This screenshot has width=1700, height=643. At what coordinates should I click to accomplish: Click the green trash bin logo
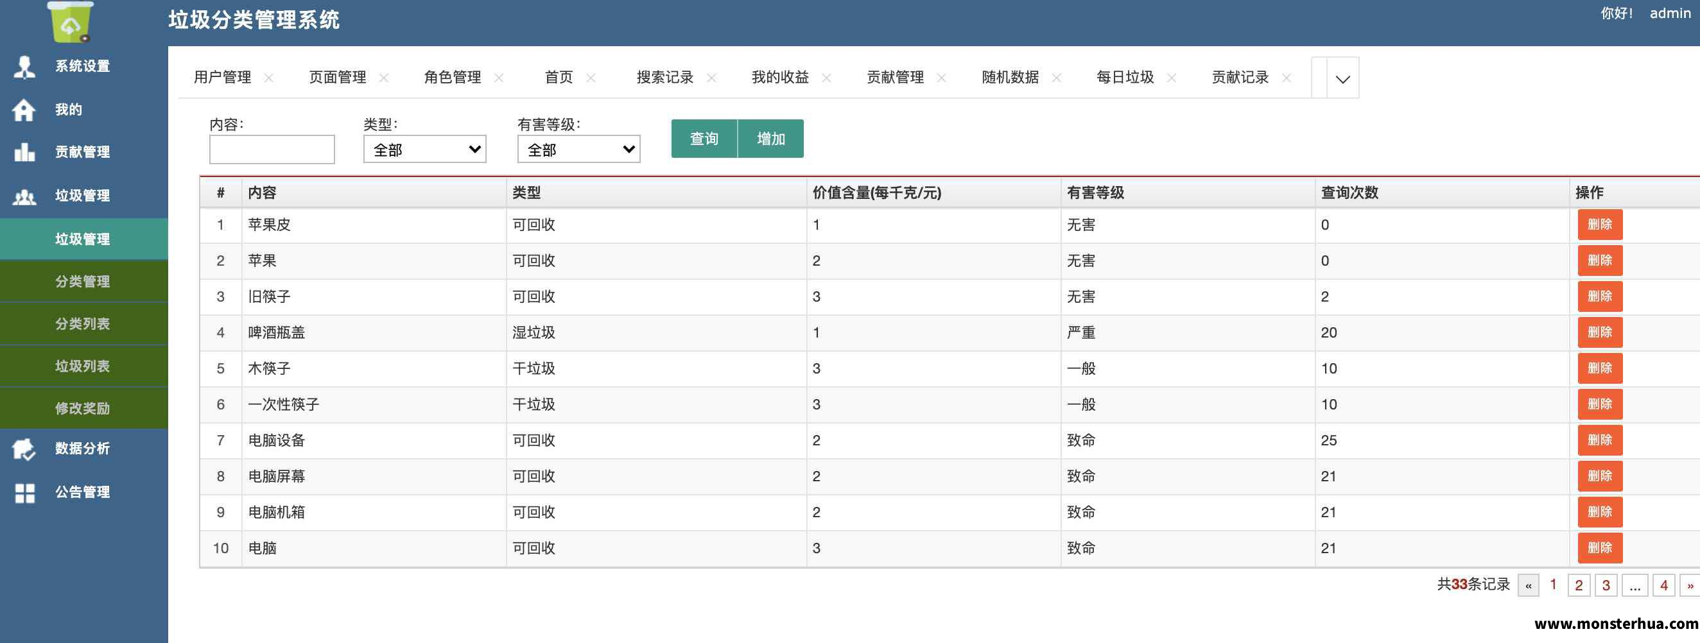pyautogui.click(x=71, y=21)
